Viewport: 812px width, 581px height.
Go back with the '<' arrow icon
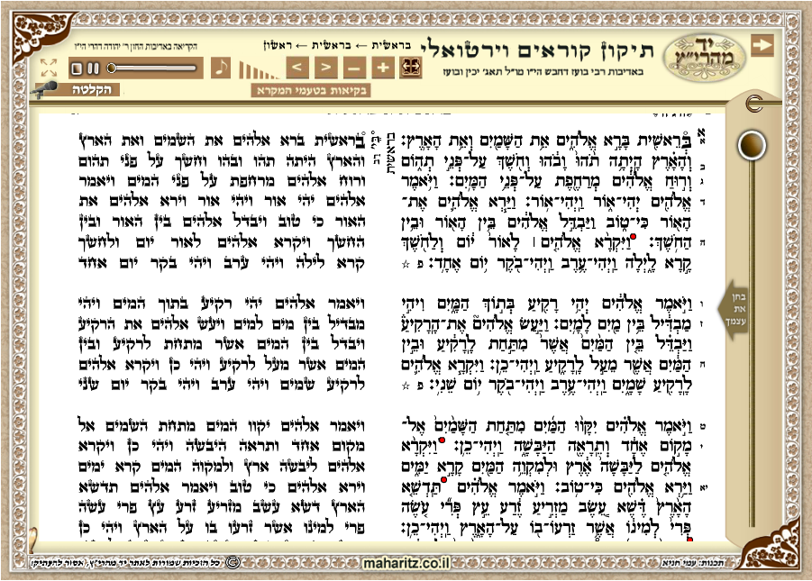296,67
